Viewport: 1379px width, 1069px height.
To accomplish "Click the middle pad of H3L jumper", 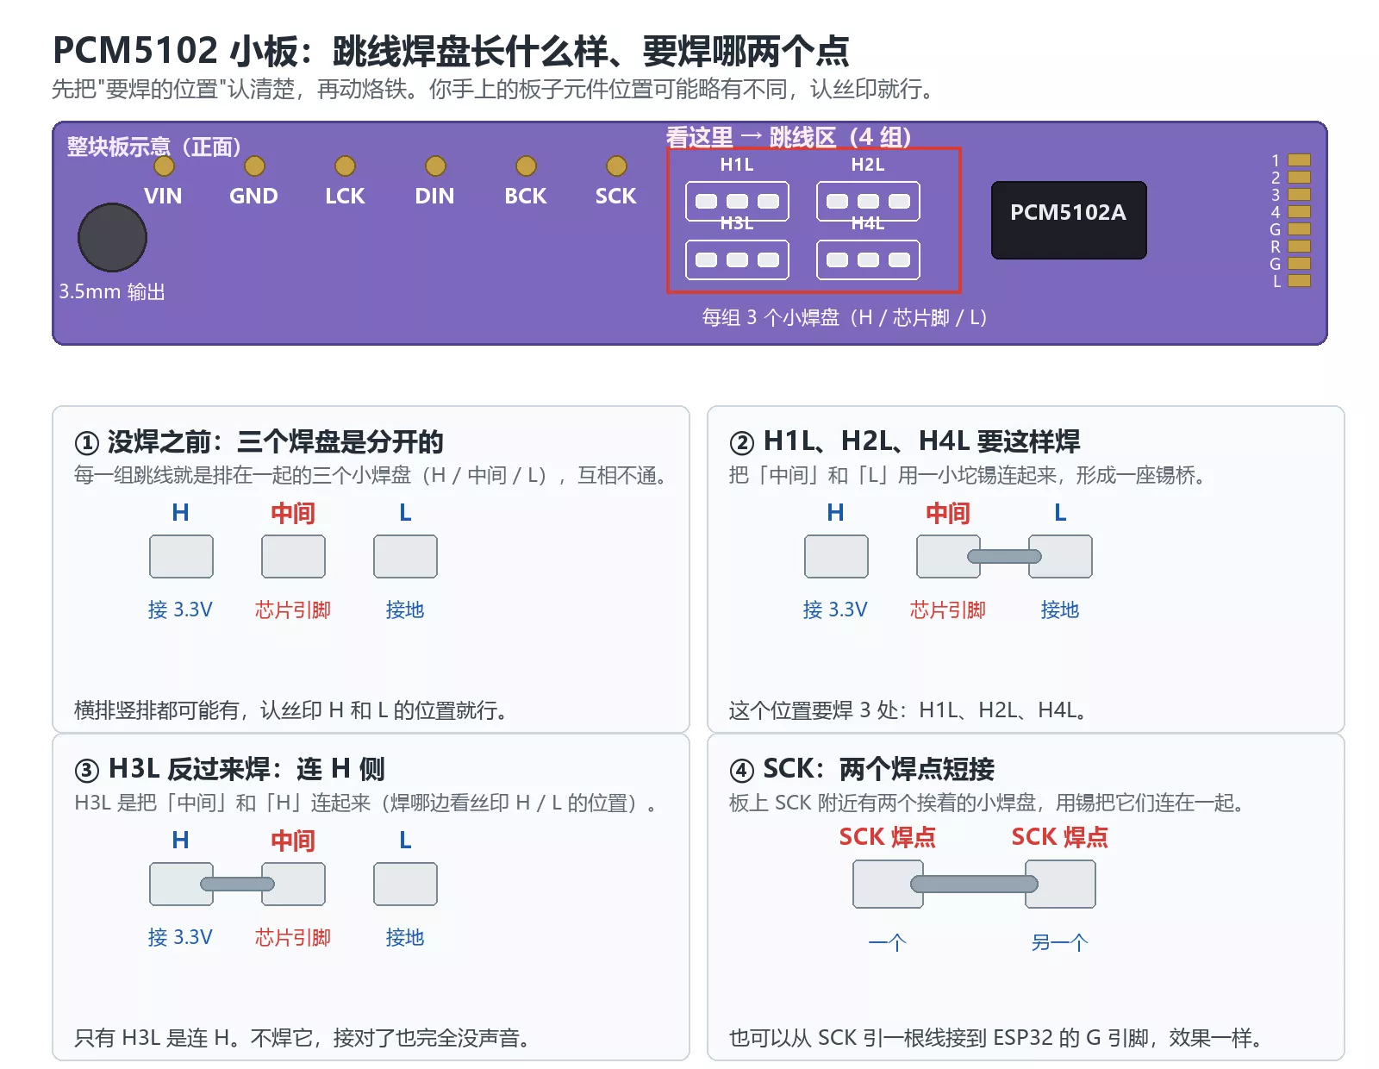I will 737,259.
